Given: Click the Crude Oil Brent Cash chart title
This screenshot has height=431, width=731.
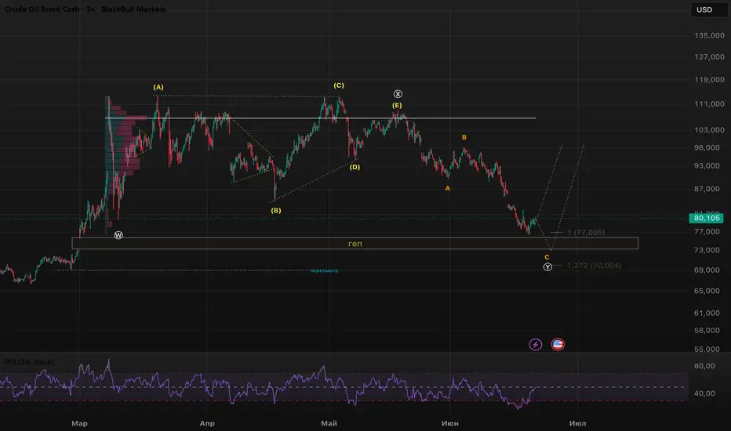Looking at the screenshot, I should pos(85,9).
